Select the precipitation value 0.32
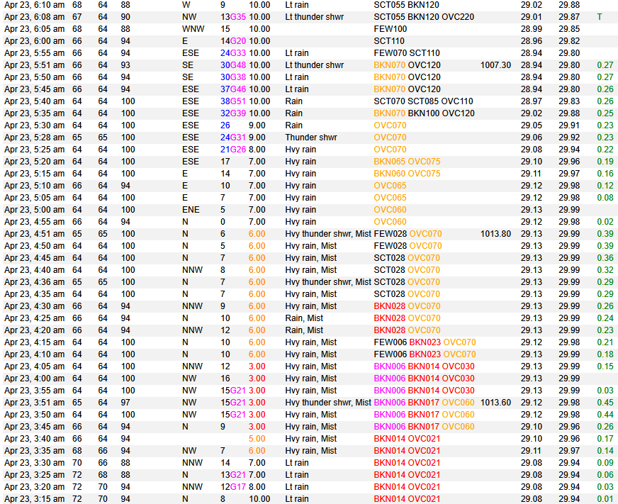 point(605,270)
